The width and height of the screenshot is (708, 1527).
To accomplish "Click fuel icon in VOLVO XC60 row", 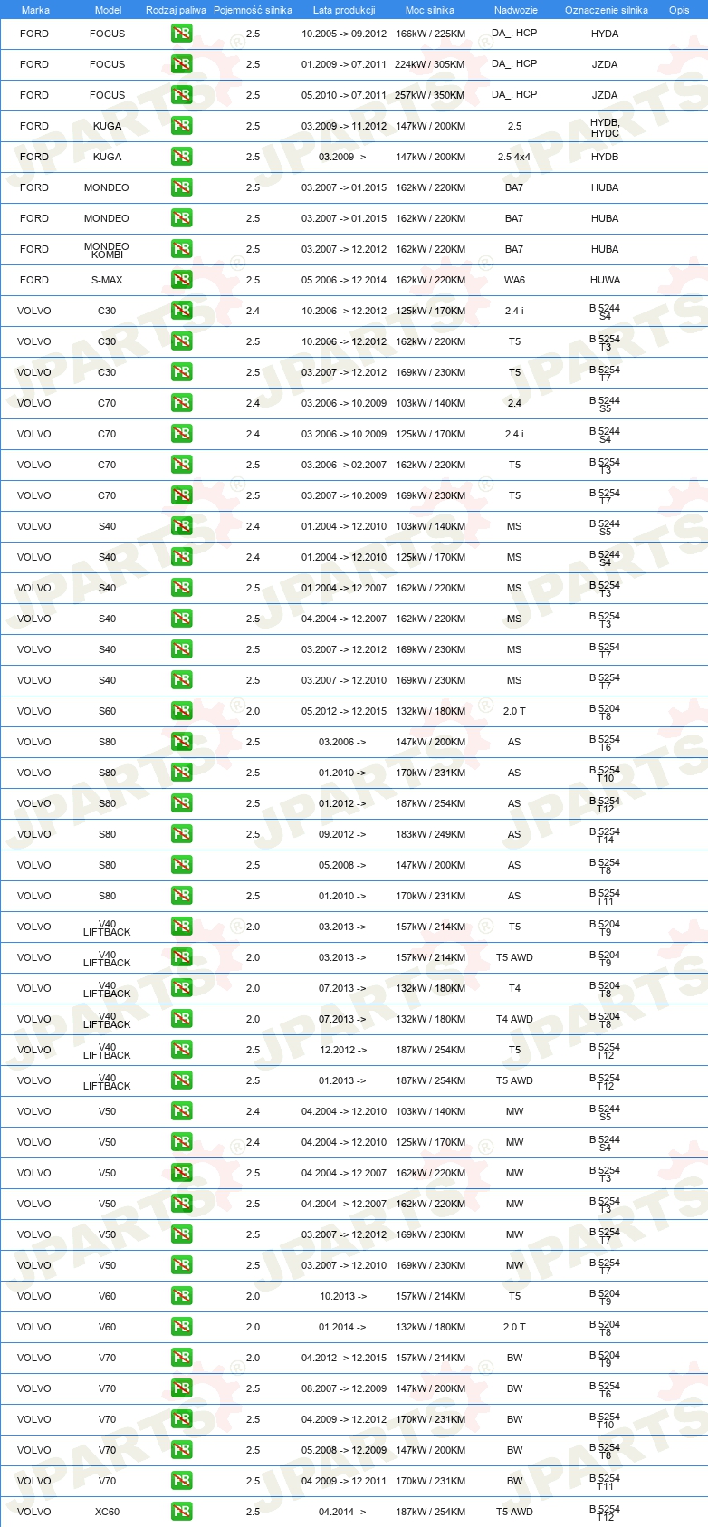I will point(181,1512).
